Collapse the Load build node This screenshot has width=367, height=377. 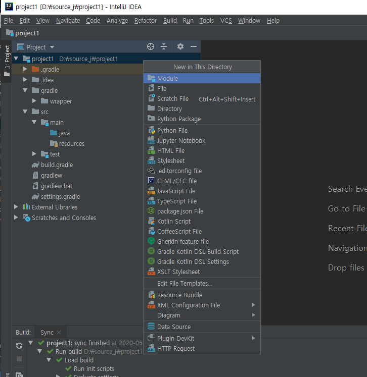(x=49, y=360)
